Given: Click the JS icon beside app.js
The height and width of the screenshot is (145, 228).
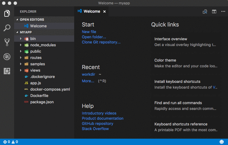Looking at the screenshot, I should [x=26, y=83].
